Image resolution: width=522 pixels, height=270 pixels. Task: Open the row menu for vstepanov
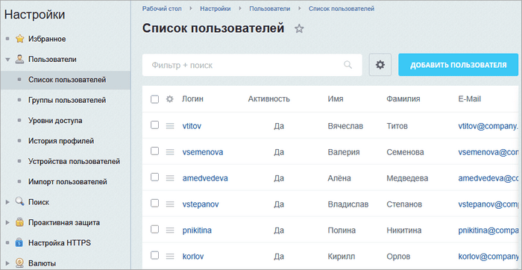coord(170,204)
